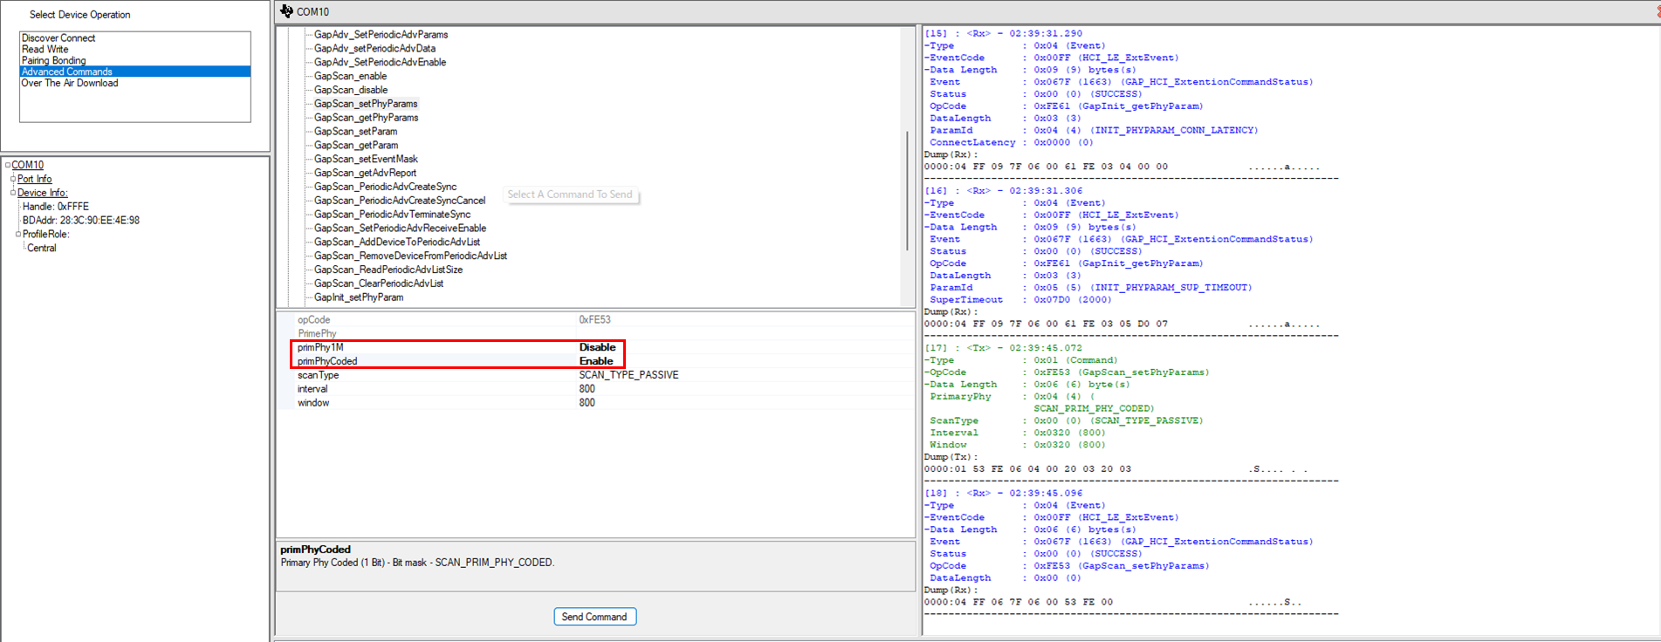1661x642 pixels.
Task: Click the Send Command button
Action: pos(594,617)
